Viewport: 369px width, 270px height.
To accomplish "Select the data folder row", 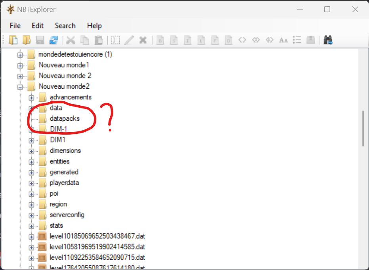I will click(x=56, y=108).
